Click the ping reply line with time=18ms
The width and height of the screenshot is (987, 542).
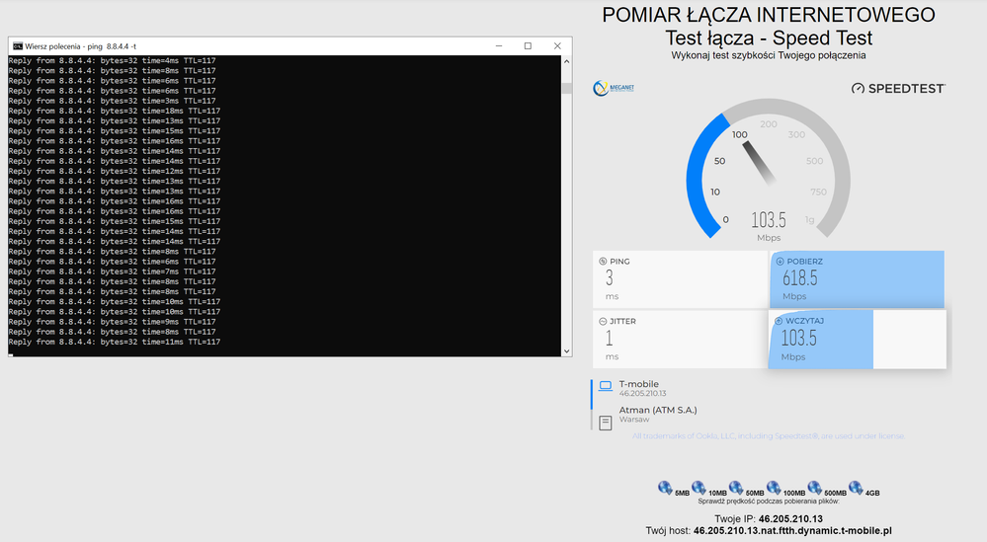(x=115, y=111)
